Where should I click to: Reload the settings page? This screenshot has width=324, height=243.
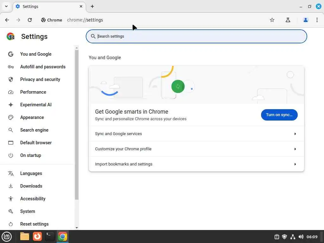point(30,20)
